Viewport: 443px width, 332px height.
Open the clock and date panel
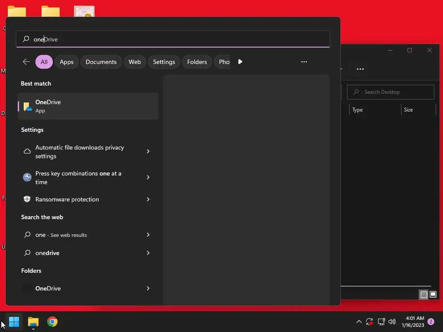click(x=413, y=322)
